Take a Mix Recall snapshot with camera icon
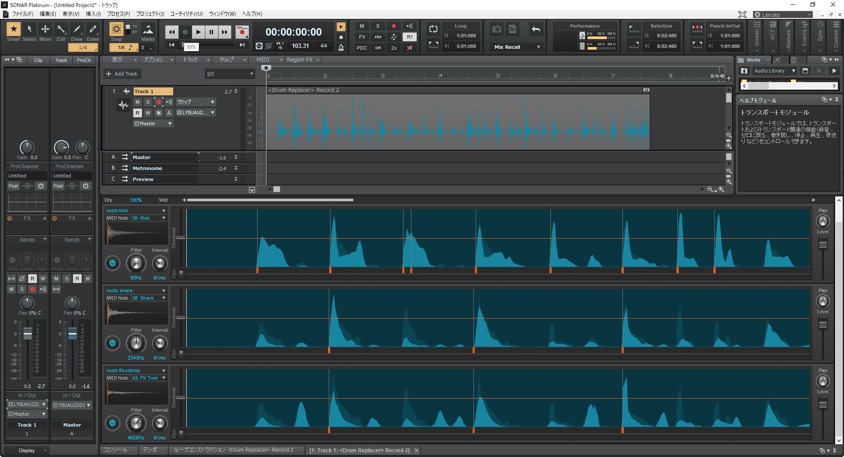The height and width of the screenshot is (457, 844). (x=497, y=29)
